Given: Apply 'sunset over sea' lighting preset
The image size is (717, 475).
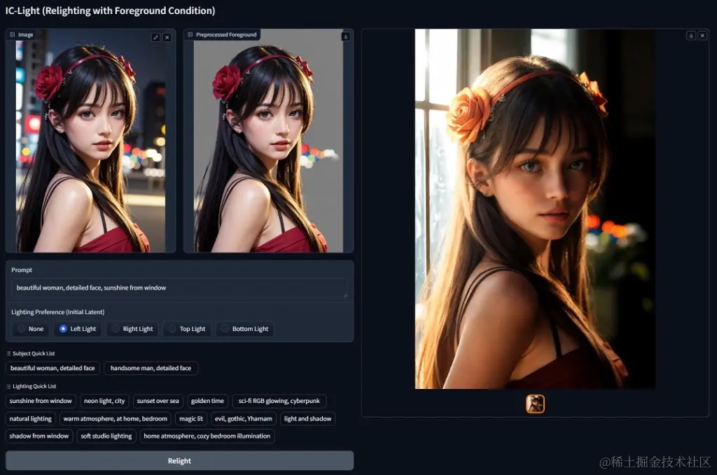Looking at the screenshot, I should (x=158, y=401).
